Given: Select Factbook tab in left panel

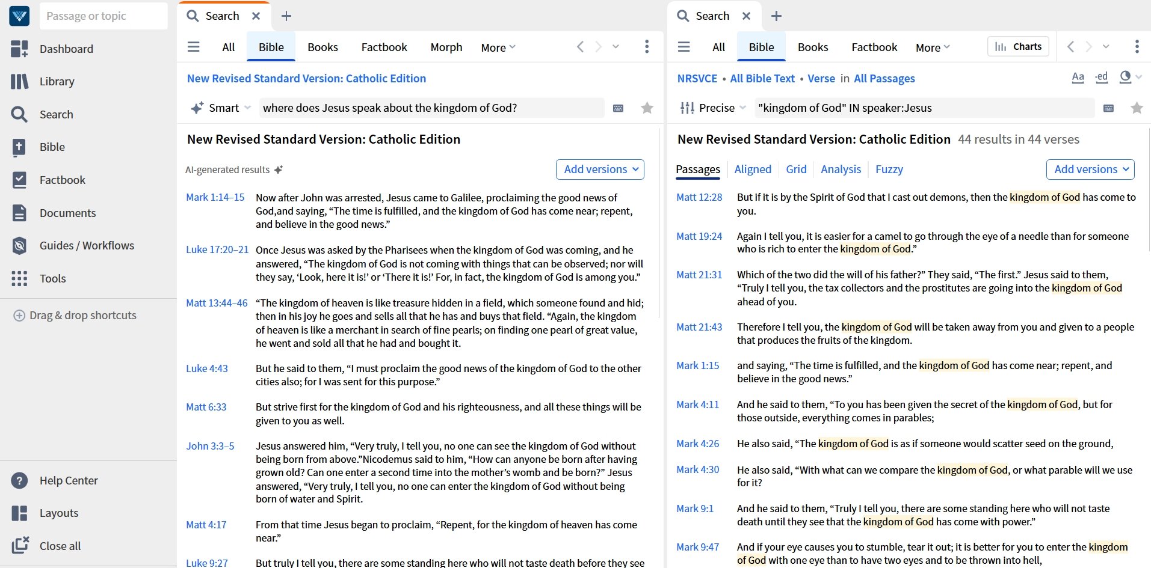Looking at the screenshot, I should tap(384, 47).
